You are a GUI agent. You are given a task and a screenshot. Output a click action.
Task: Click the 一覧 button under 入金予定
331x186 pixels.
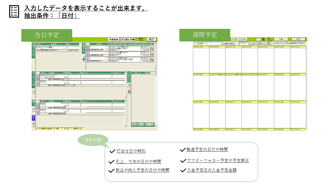(129, 91)
